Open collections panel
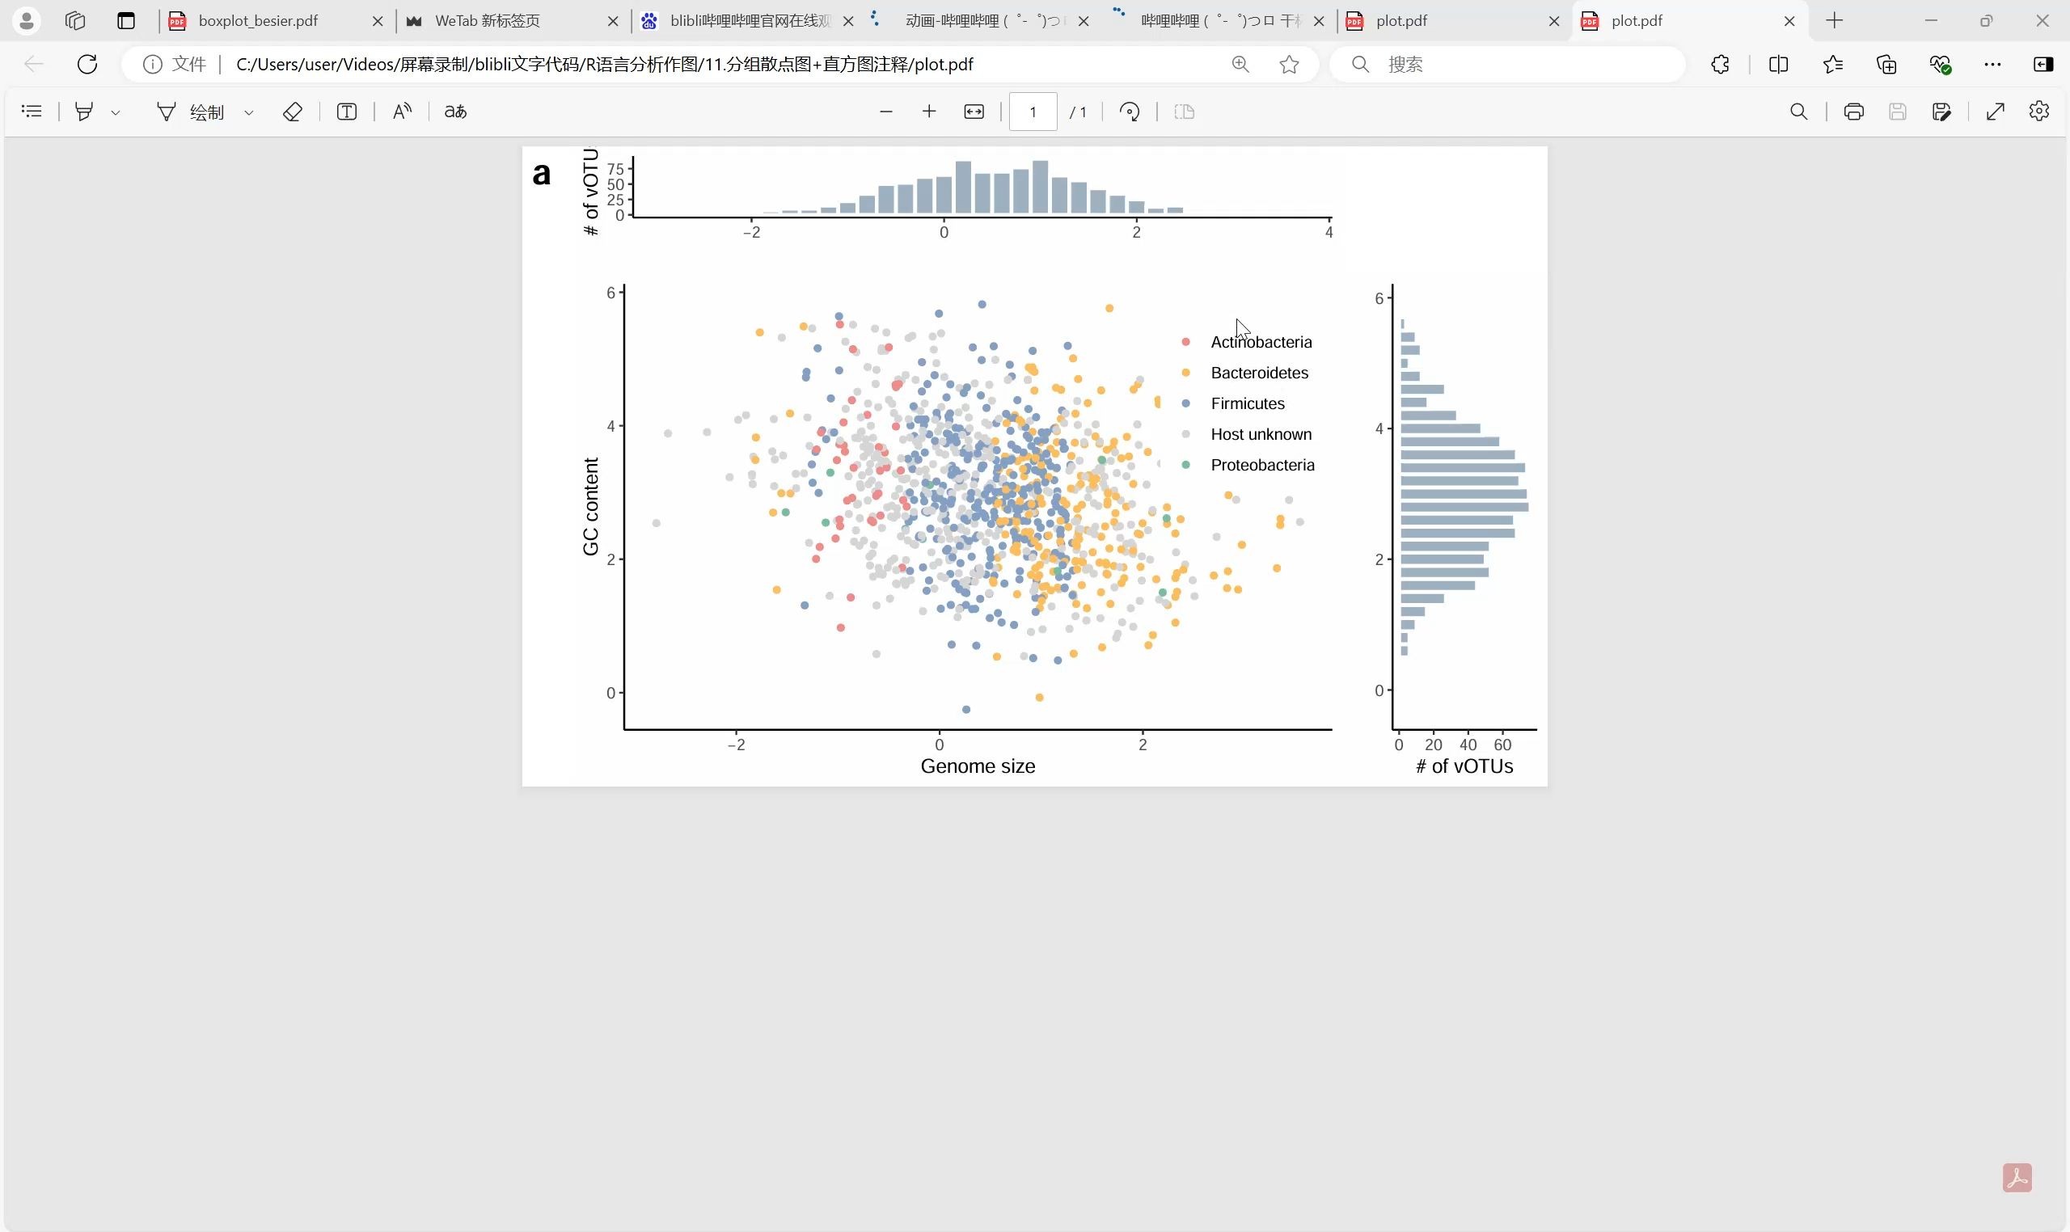Image resolution: width=2070 pixels, height=1232 pixels. (1886, 64)
